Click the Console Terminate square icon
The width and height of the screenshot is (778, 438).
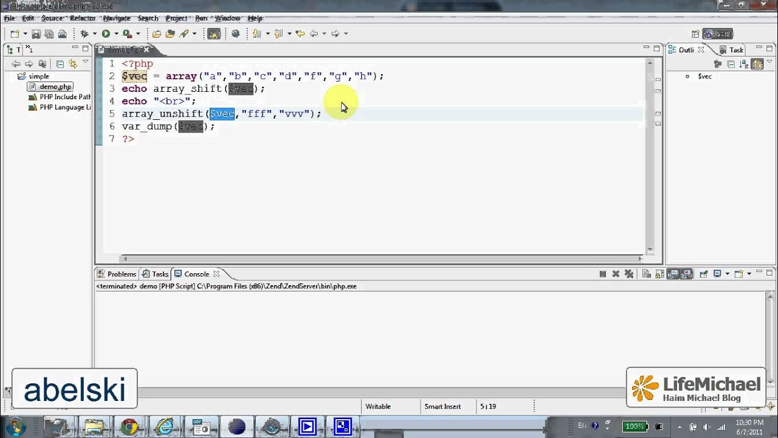(602, 274)
